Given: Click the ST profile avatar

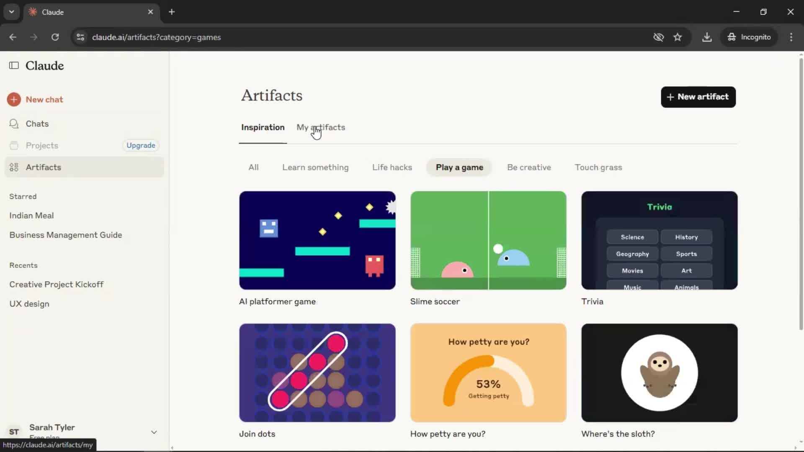Looking at the screenshot, I should tap(14, 432).
